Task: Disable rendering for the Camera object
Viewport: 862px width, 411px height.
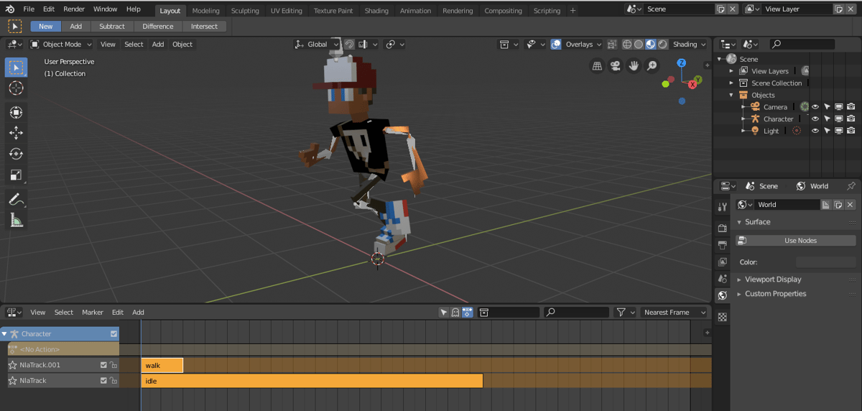Action: coord(851,107)
